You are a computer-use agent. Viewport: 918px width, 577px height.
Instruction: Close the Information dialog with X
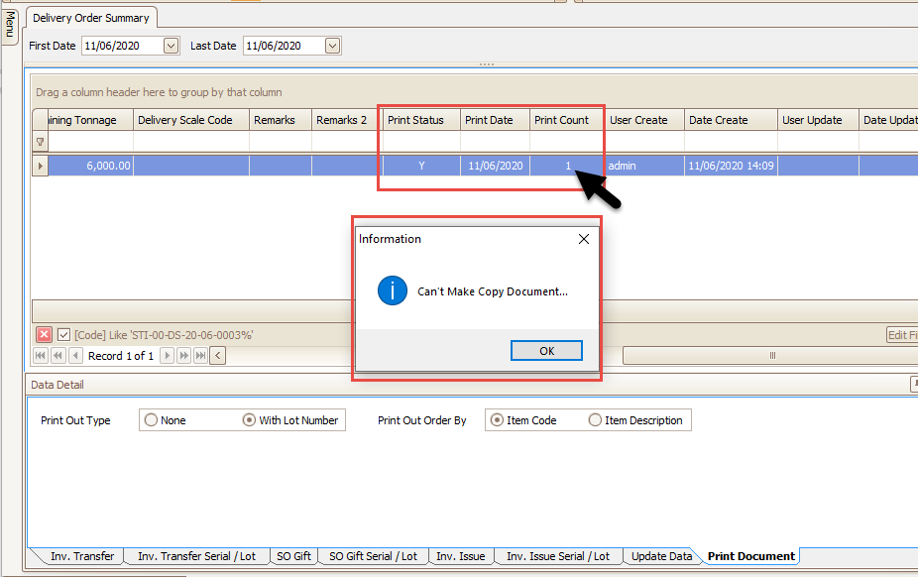click(x=584, y=239)
